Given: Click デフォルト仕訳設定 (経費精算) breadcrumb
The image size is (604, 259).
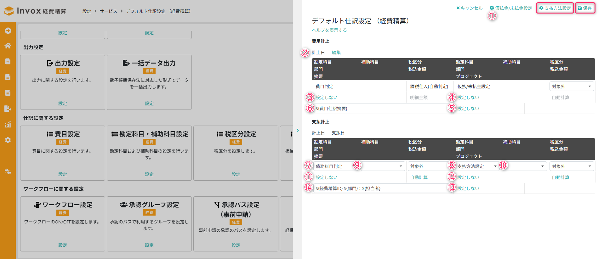Looking at the screenshot, I should [158, 11].
